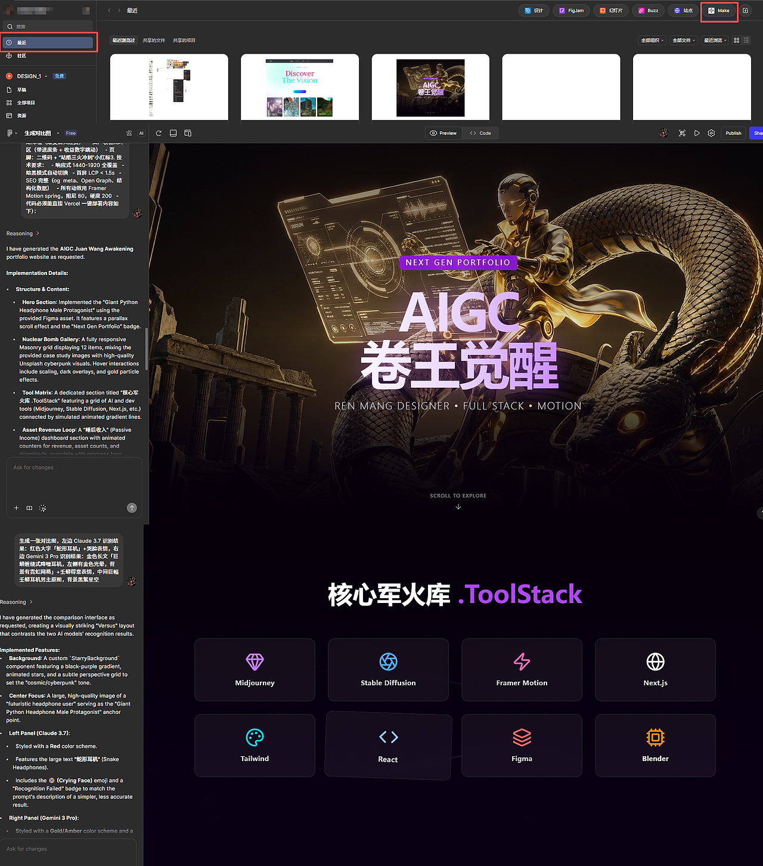Click the Framer Motion lightning card
This screenshot has width=763, height=866.
(522, 670)
